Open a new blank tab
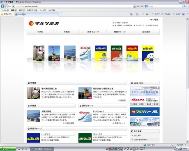The width and height of the screenshot is (189, 151). pos(61,14)
